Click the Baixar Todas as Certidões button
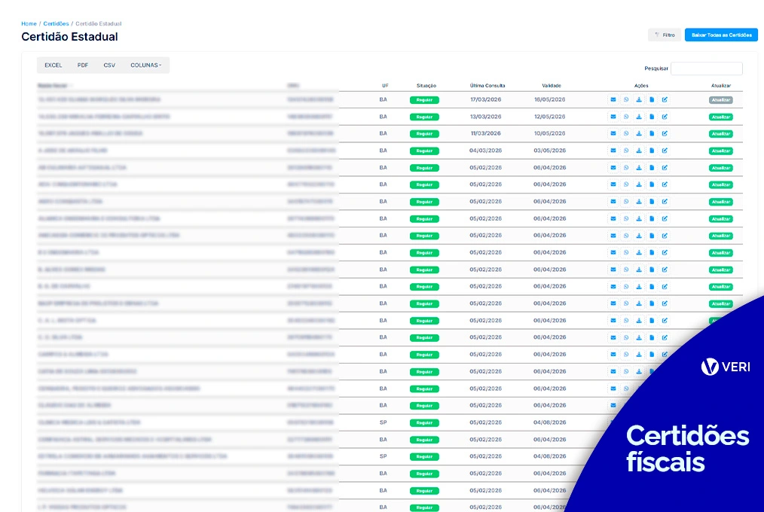The image size is (764, 512). click(x=720, y=34)
